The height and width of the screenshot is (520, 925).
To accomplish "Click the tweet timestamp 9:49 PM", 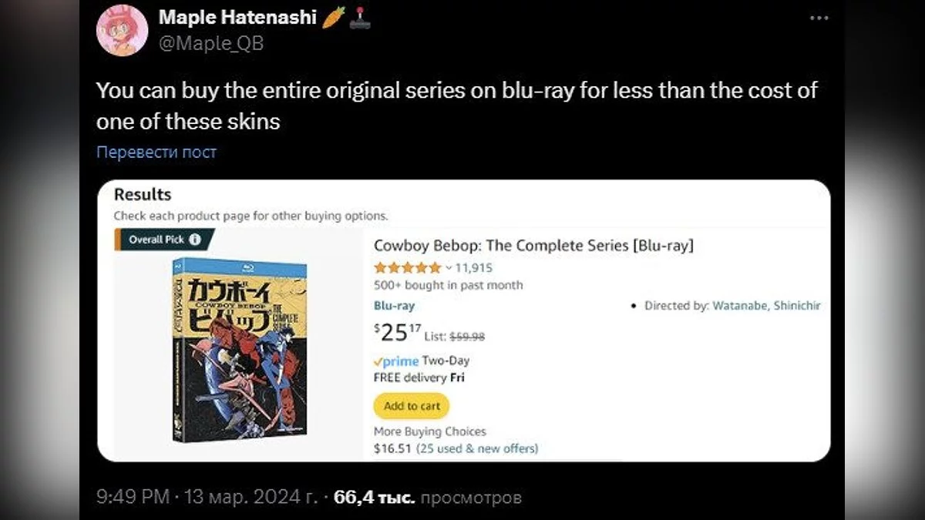I will tap(133, 498).
